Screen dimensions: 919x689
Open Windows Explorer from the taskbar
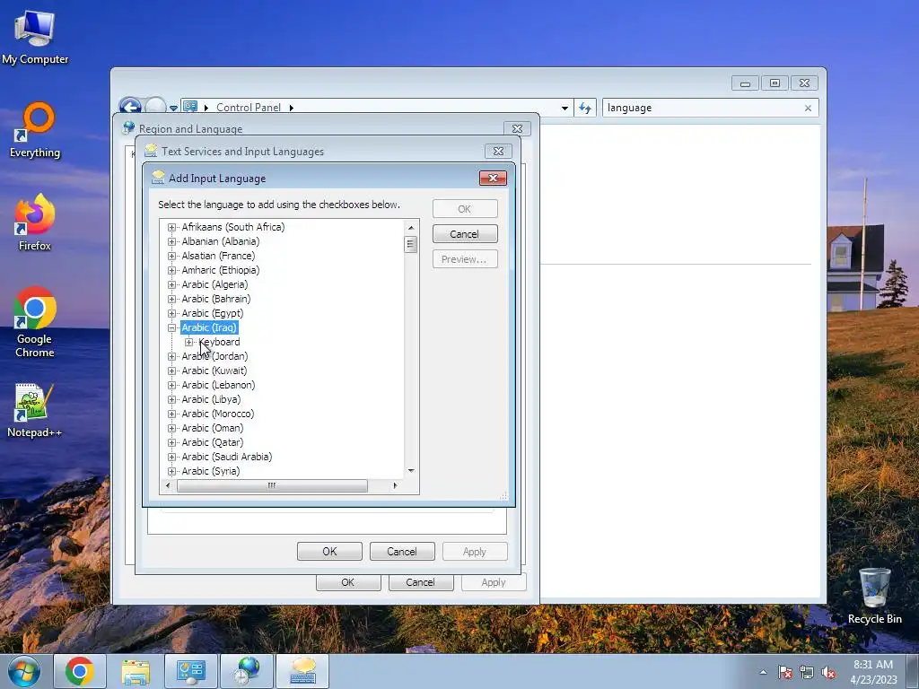coord(136,671)
